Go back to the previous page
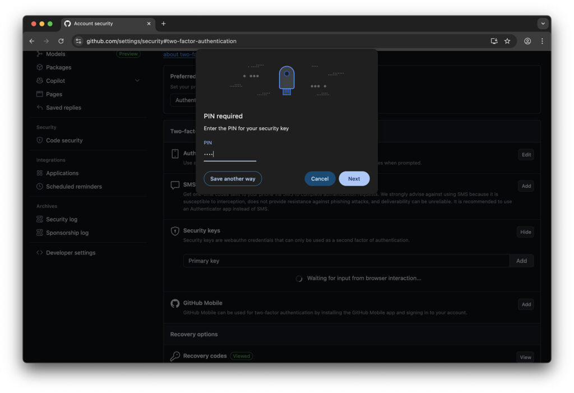The width and height of the screenshot is (574, 393). pyautogui.click(x=32, y=41)
